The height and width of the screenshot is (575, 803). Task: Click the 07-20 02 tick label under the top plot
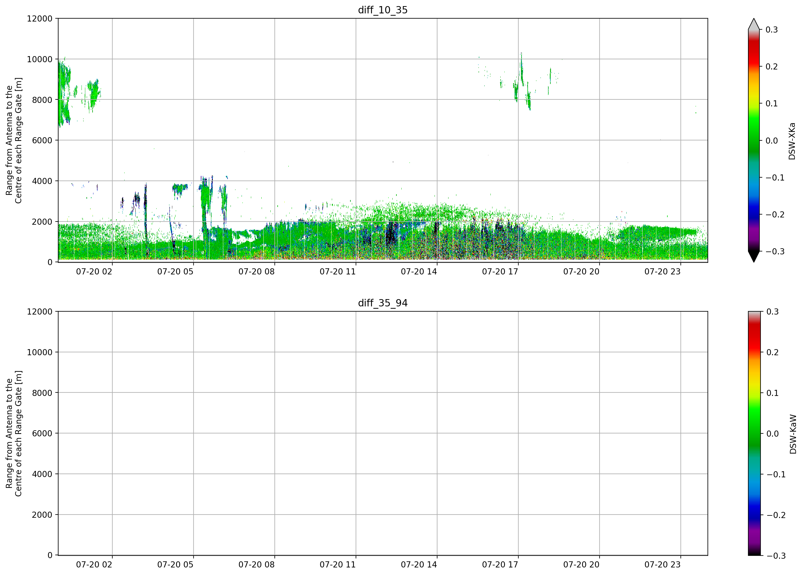point(94,272)
